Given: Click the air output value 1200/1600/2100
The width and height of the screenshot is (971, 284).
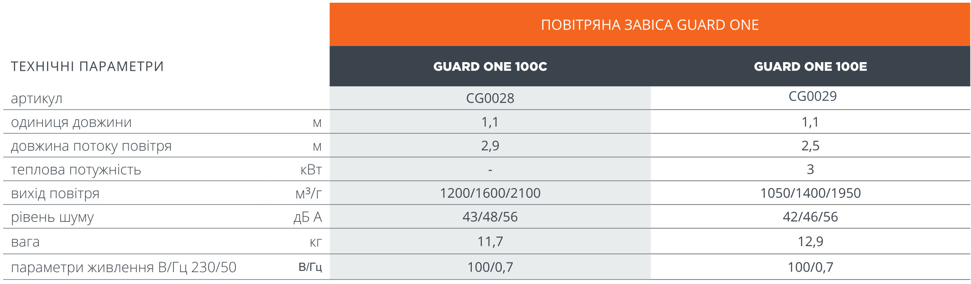Looking at the screenshot, I should click(490, 193).
